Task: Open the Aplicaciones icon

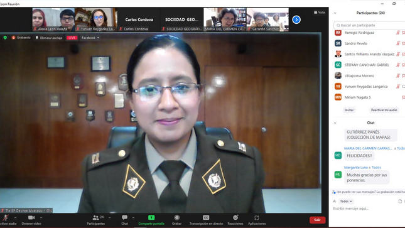Action: point(256,218)
